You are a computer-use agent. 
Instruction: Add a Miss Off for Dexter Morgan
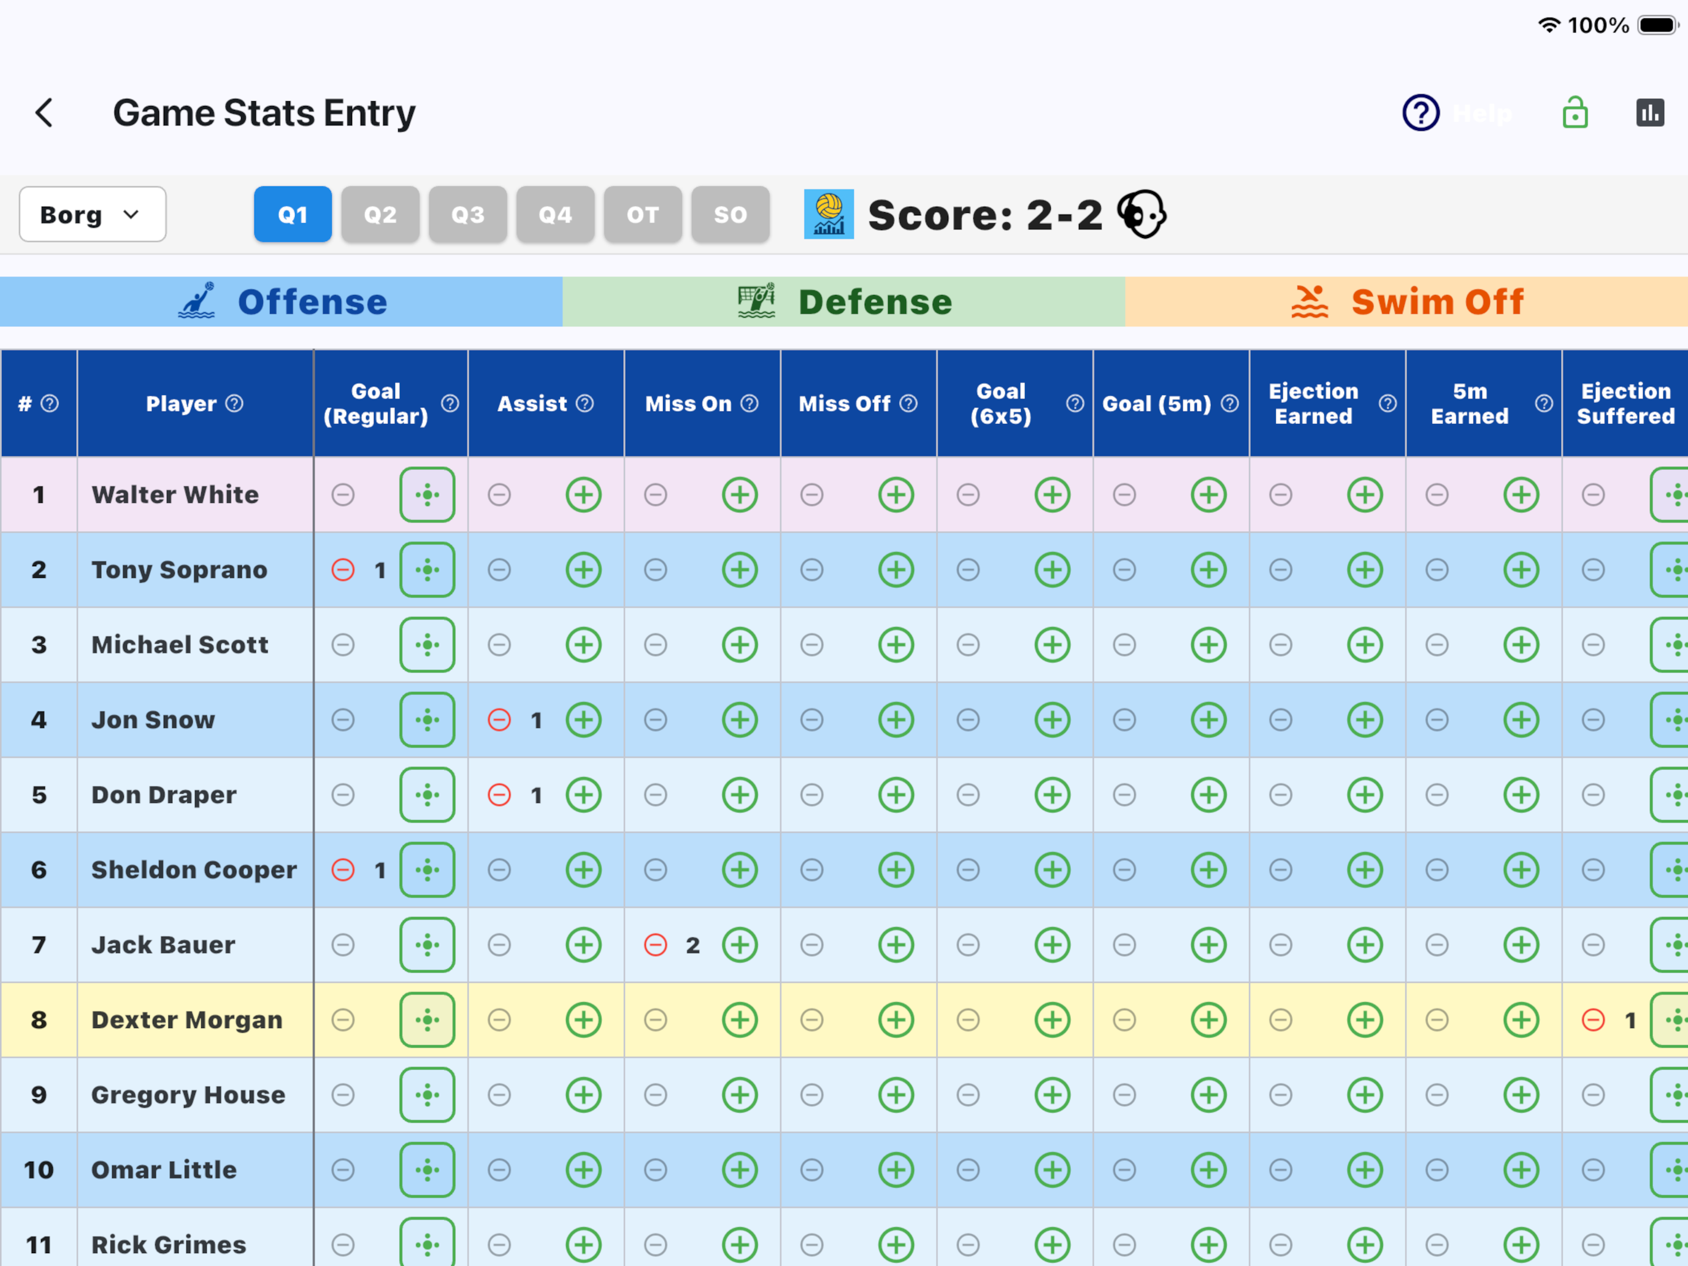coord(897,1019)
